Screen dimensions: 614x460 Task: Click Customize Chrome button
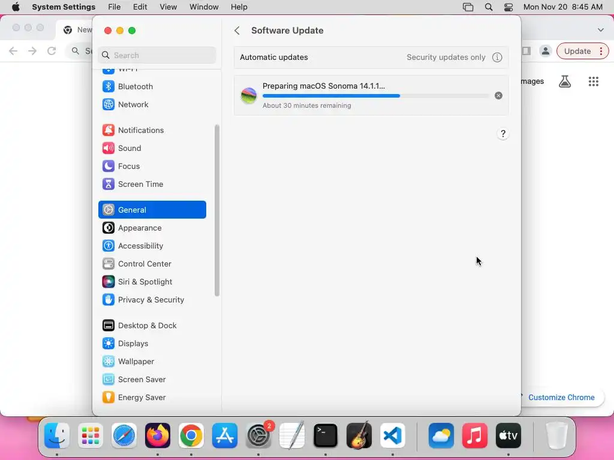[561, 398]
